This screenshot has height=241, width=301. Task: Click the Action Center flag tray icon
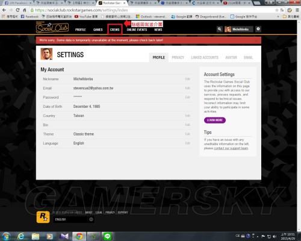tap(263, 236)
